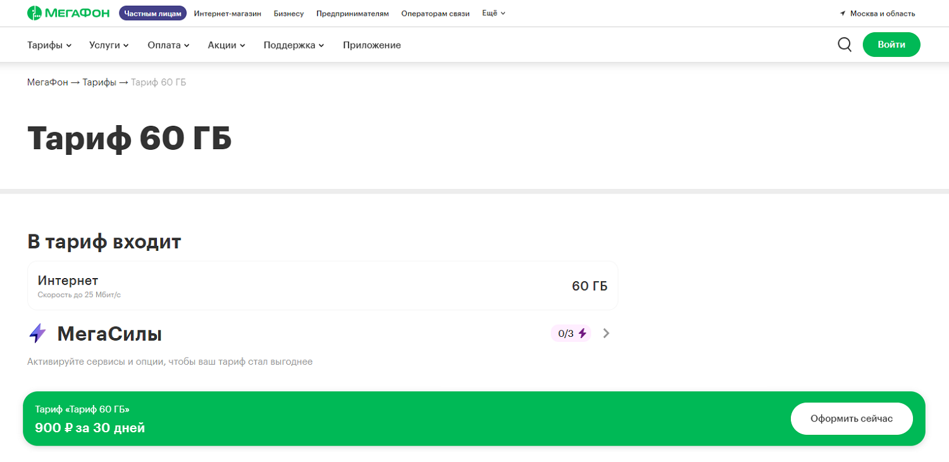The image size is (949, 462).
Task: Click the 900 ₽ за 30 дней price
Action: (x=90, y=428)
